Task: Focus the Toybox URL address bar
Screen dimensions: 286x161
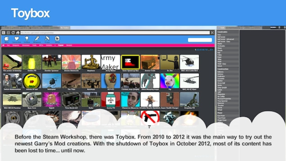Action: tap(115, 33)
